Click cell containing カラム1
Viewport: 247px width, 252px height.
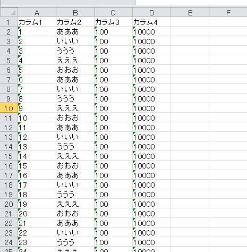coord(37,22)
